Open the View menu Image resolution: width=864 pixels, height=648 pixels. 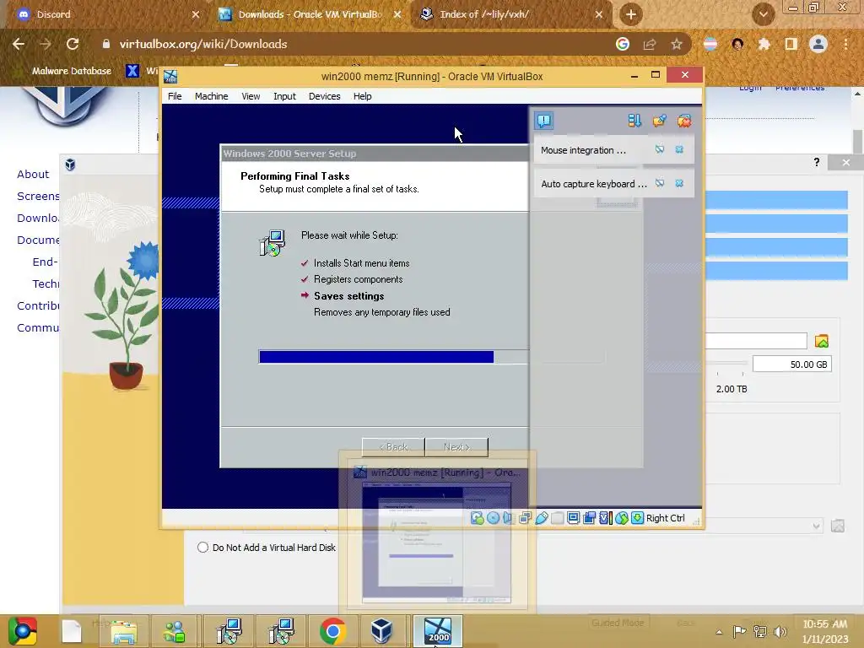tap(251, 96)
